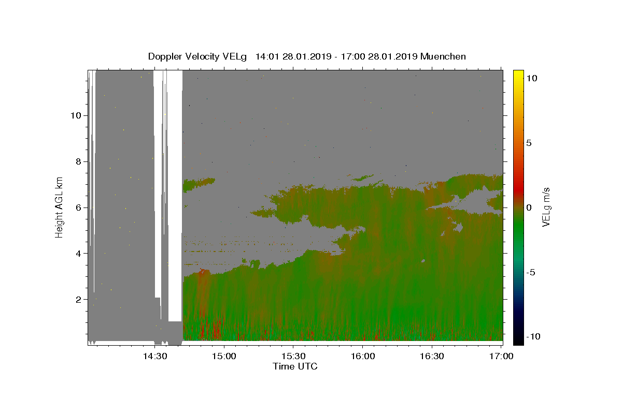
Task: Click the 15:00 time axis tick label
Action: [224, 357]
